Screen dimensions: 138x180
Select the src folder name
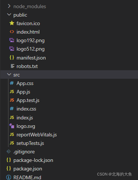pos(17,75)
